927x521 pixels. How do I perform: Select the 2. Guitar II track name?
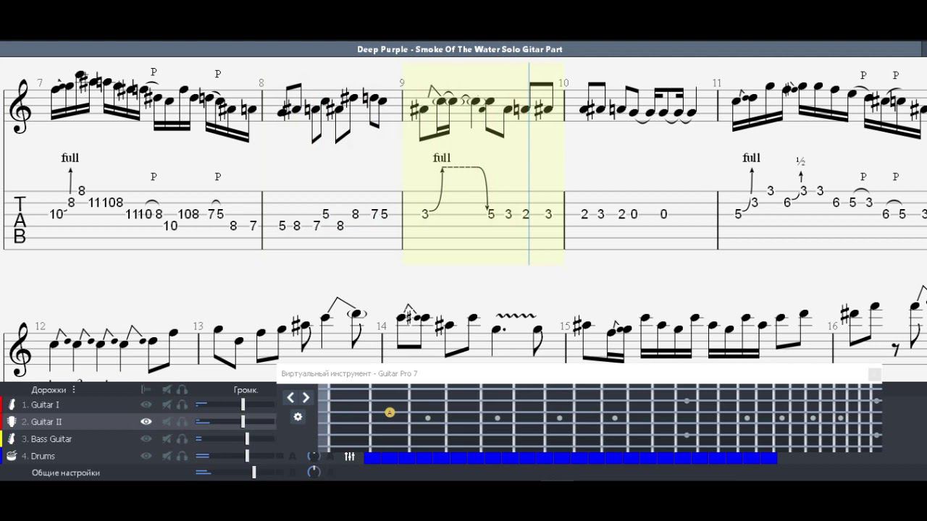pyautogui.click(x=42, y=422)
